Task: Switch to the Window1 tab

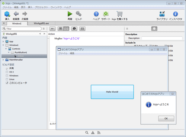Action: click(x=17, y=23)
